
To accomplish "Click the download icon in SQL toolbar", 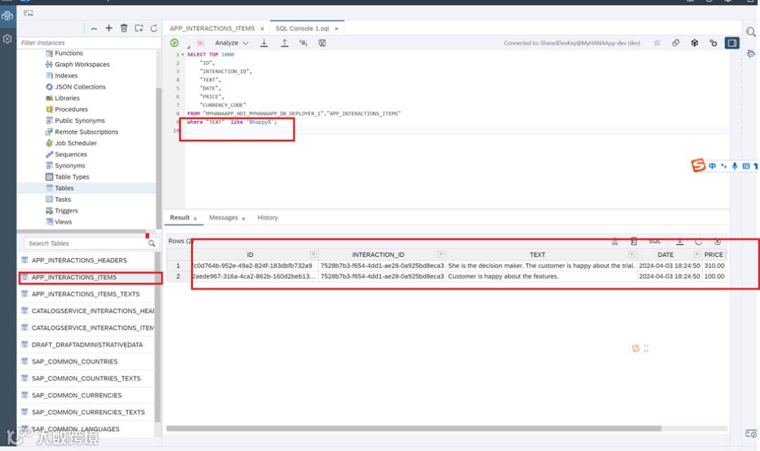I will [264, 43].
